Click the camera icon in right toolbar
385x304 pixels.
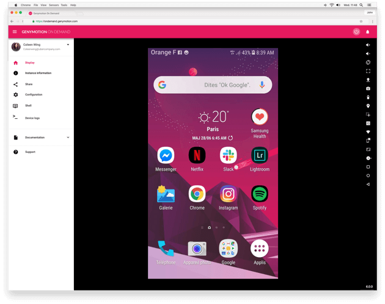pyautogui.click(x=368, y=88)
